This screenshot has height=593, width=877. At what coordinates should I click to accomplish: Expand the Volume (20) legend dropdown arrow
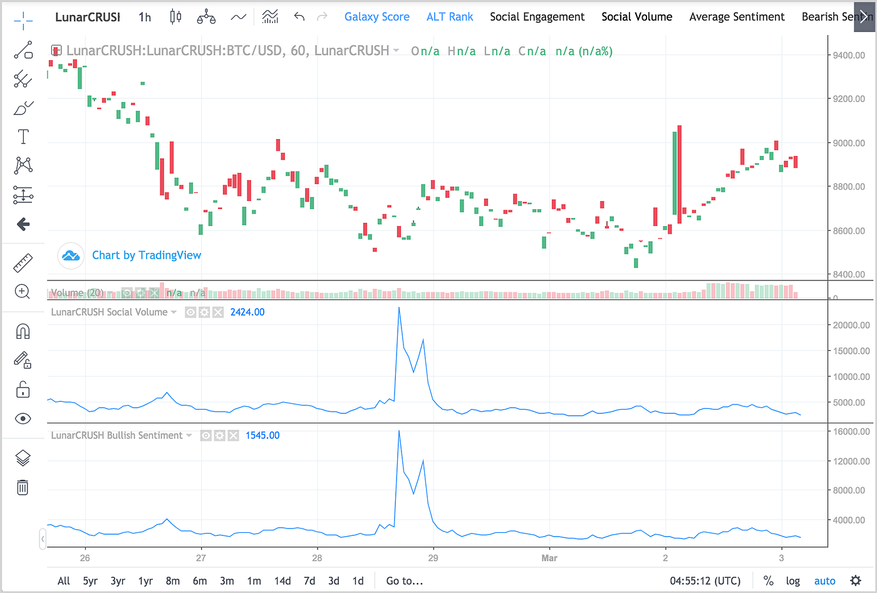(110, 293)
